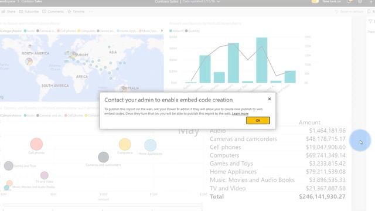Select the Cell phones table row
The height and width of the screenshot is (211, 375).
click(278, 147)
